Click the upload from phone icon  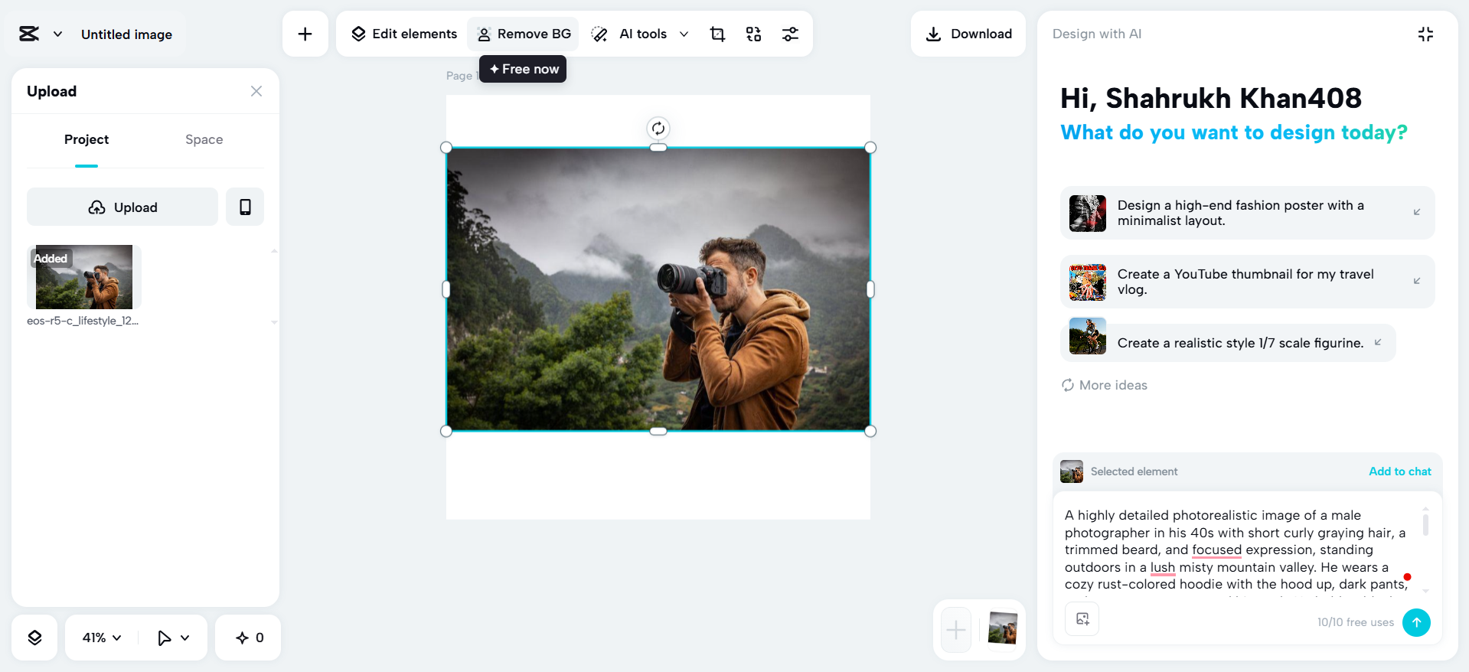(x=245, y=207)
